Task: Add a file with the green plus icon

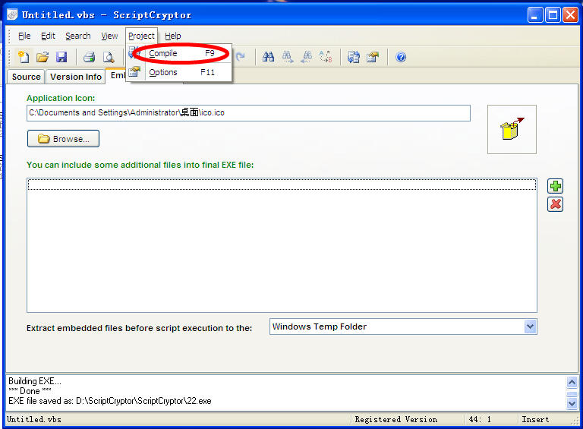Action: click(x=555, y=186)
